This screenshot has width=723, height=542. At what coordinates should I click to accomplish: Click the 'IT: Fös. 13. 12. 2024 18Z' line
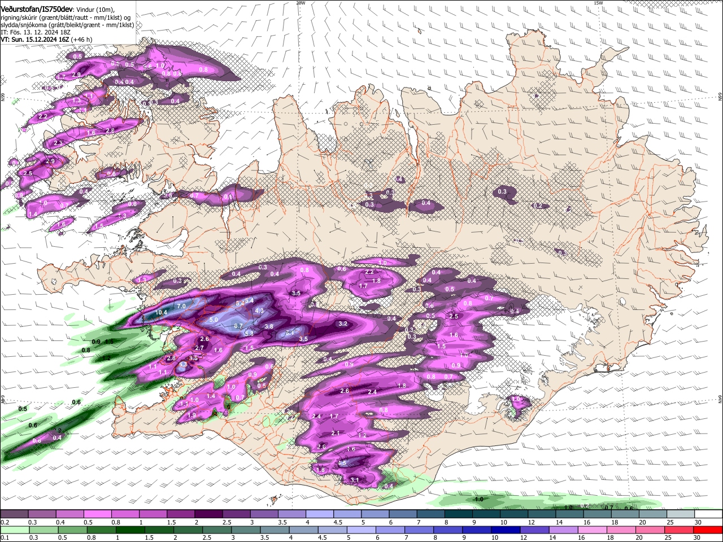pos(35,32)
